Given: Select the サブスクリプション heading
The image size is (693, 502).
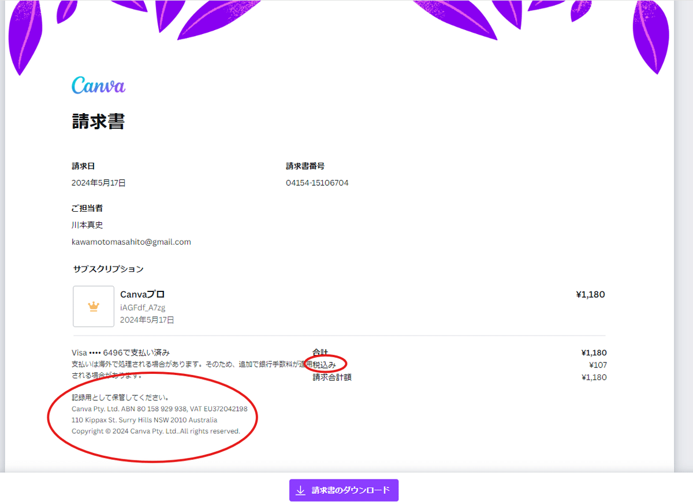Looking at the screenshot, I should 109,269.
